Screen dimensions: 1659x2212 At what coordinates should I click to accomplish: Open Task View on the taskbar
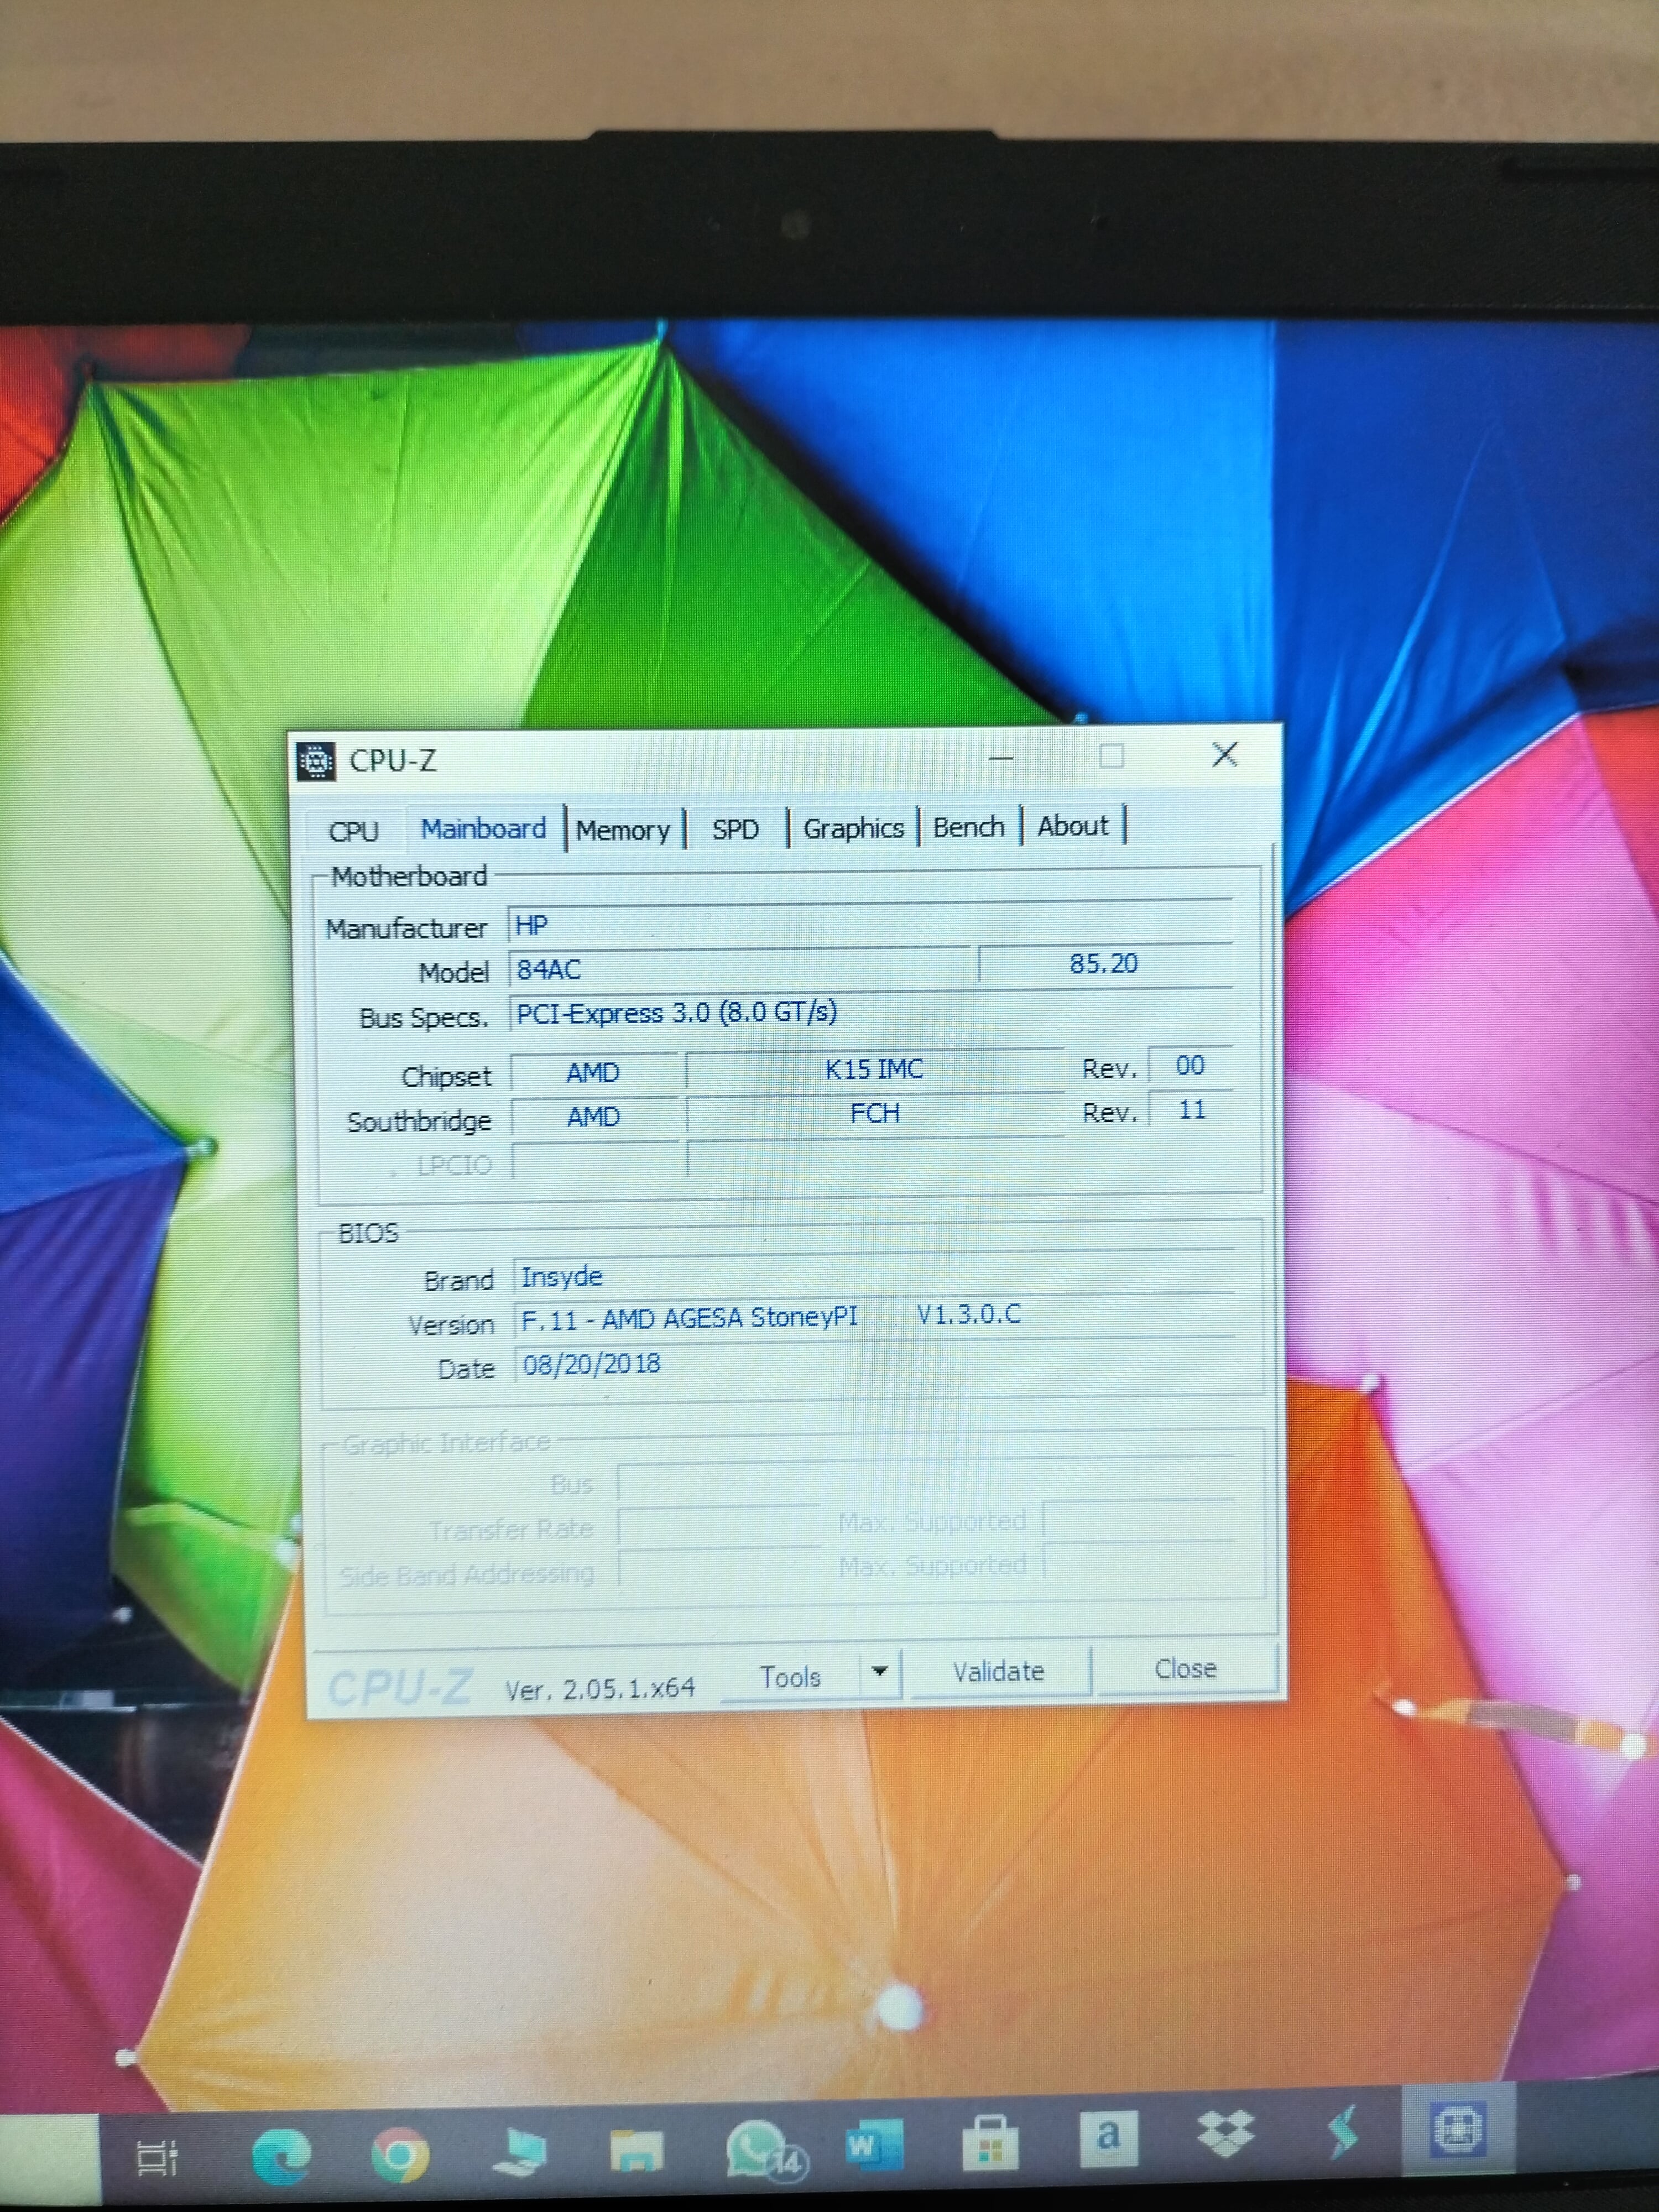[x=158, y=2157]
